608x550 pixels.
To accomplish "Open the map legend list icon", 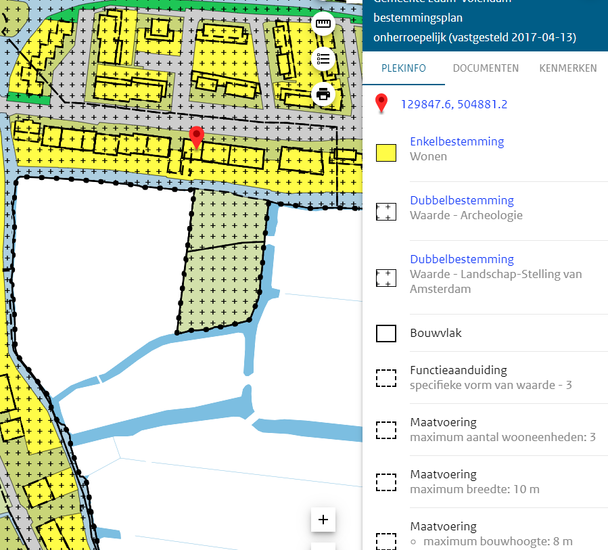I will click(323, 60).
